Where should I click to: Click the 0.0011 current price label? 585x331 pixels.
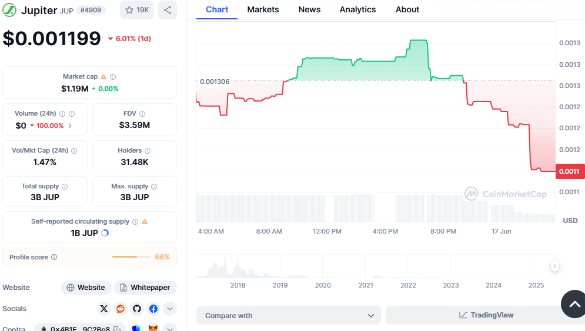(x=569, y=171)
